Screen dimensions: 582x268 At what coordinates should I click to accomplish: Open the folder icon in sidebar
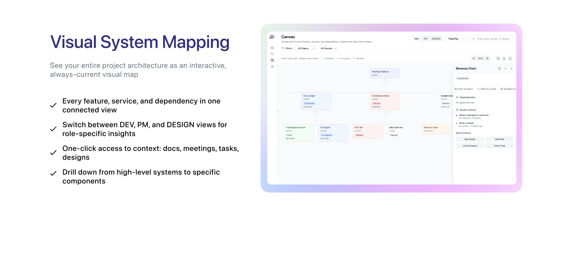click(x=272, y=54)
